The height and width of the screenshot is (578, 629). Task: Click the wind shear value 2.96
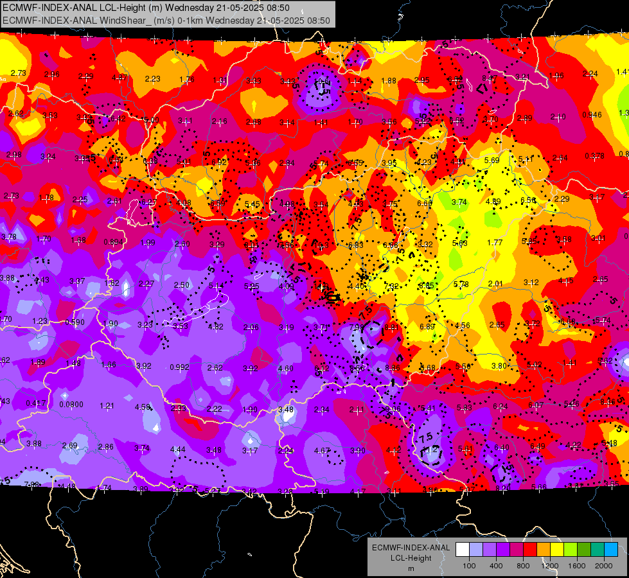click(x=52, y=74)
